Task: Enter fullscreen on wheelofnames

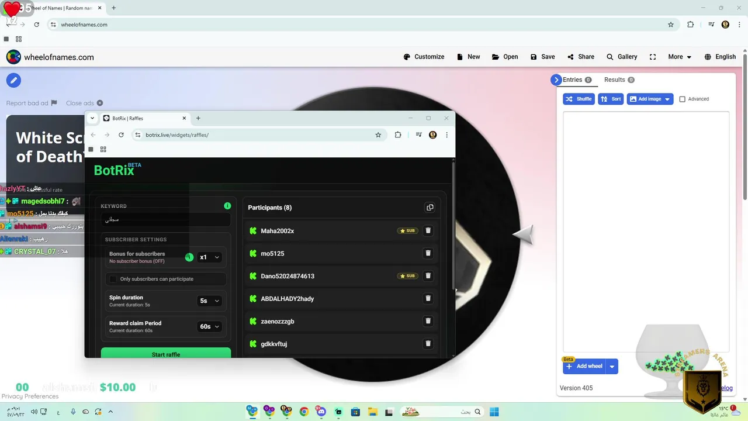Action: [653, 57]
